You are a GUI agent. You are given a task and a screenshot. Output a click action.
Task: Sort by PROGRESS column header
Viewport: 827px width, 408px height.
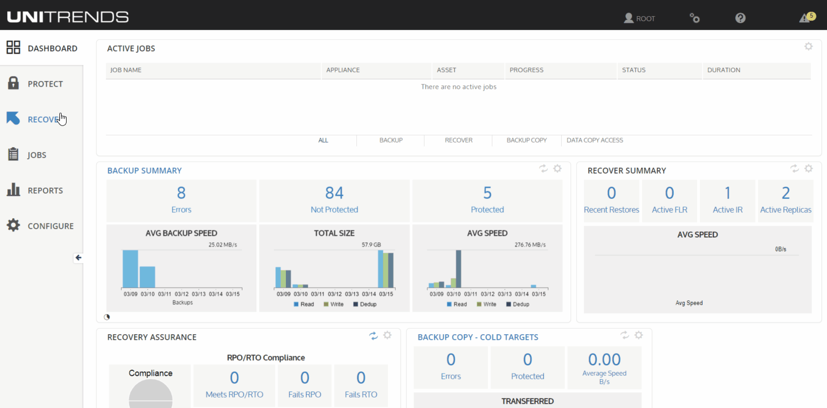point(561,70)
